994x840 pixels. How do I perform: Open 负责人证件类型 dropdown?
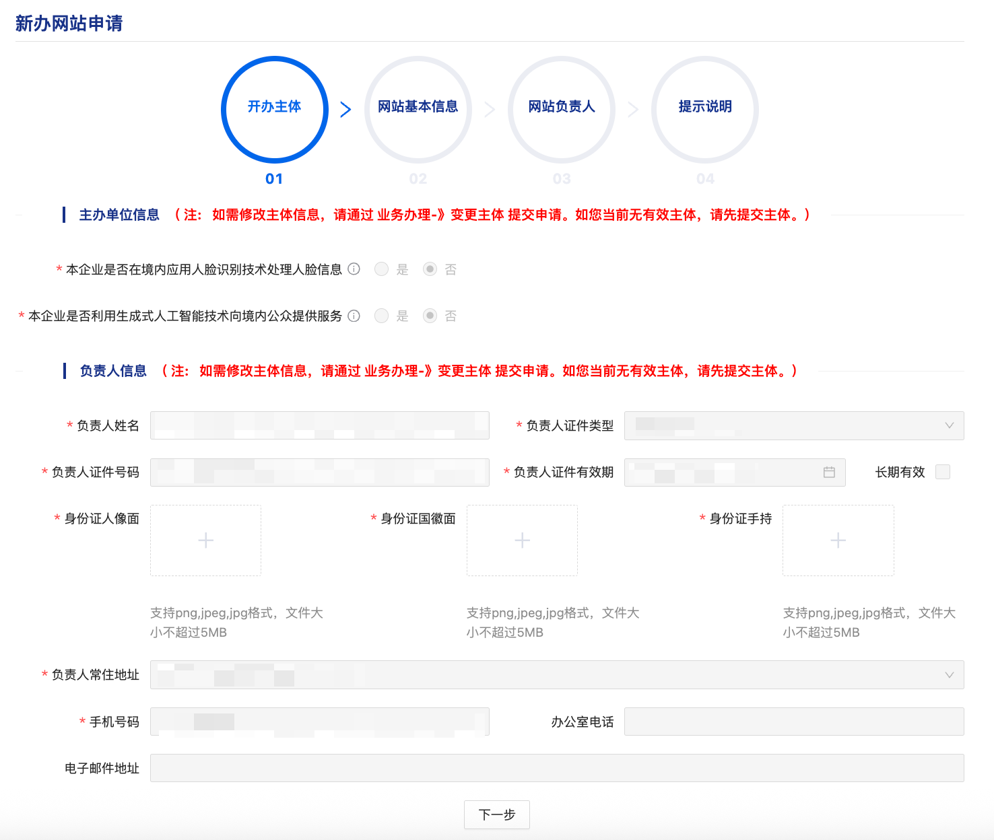click(794, 425)
